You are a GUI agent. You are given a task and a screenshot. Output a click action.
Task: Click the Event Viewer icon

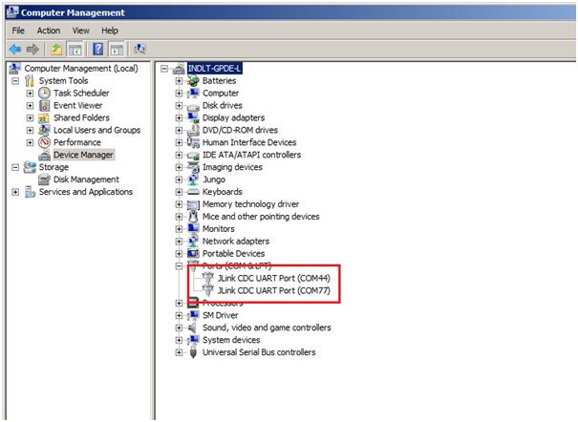(x=44, y=105)
